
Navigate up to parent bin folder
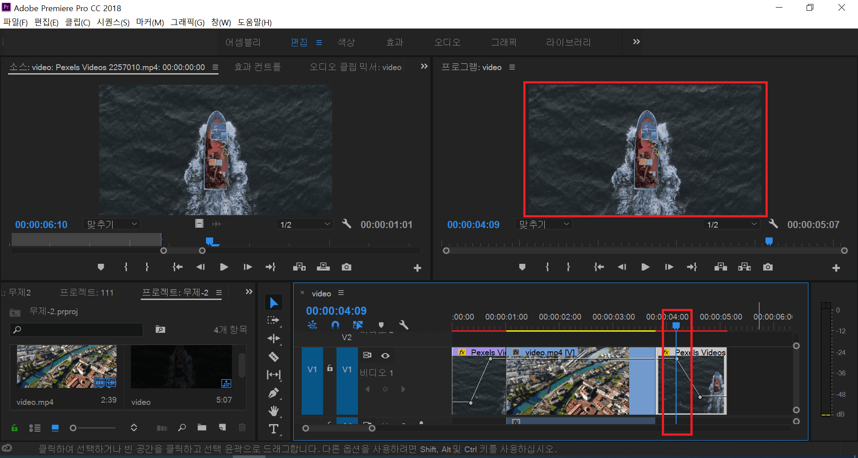[15, 312]
